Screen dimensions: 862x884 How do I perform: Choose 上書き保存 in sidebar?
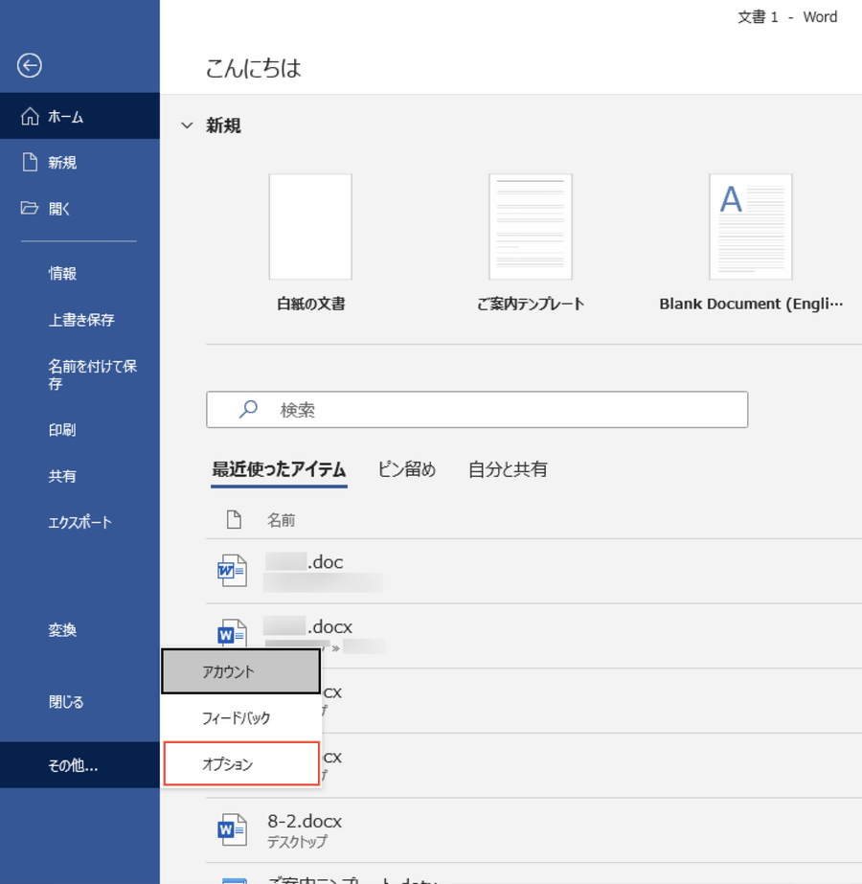click(79, 320)
